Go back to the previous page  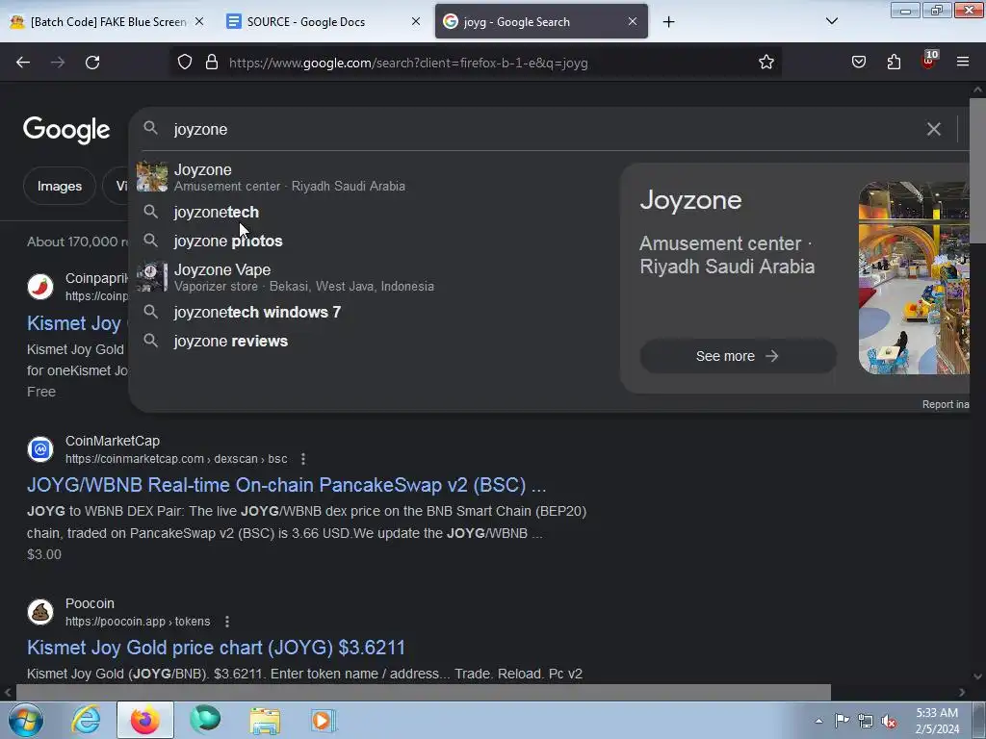23,63
